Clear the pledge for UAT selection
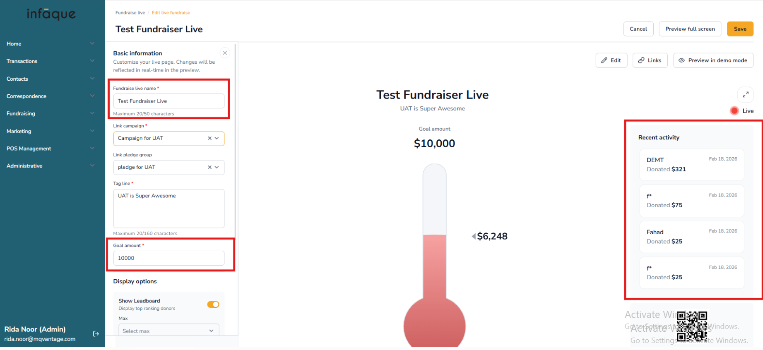This screenshot has width=763, height=350. (209, 167)
